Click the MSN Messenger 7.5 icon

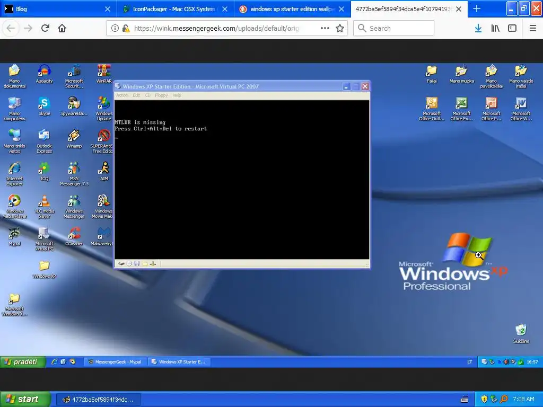click(74, 174)
